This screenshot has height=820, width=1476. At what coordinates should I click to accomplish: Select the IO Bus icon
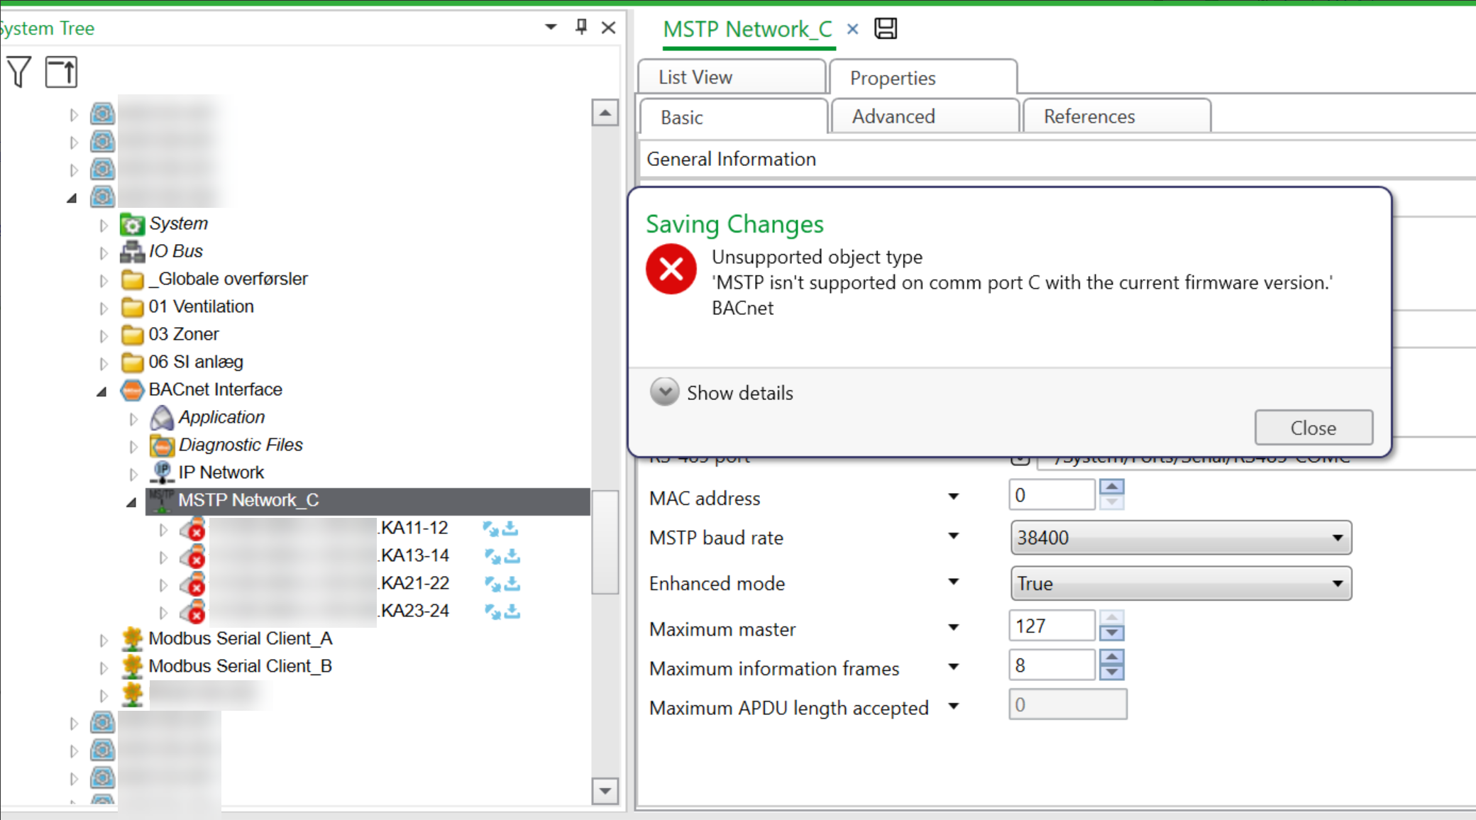[x=132, y=252]
